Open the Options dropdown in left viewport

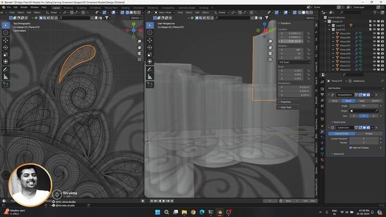point(136,17)
